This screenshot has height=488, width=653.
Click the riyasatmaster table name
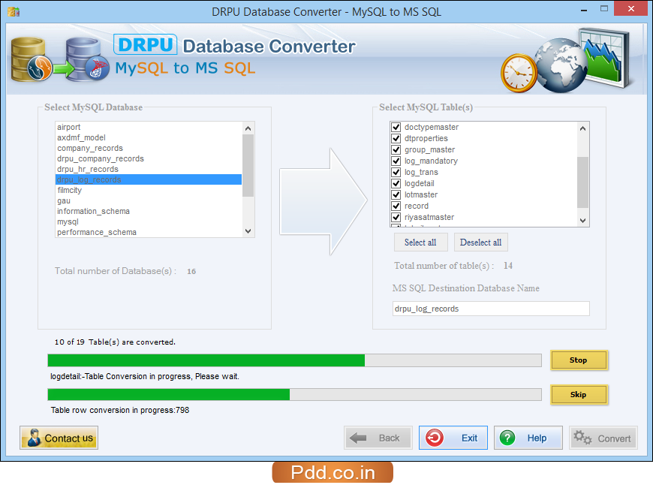point(429,217)
